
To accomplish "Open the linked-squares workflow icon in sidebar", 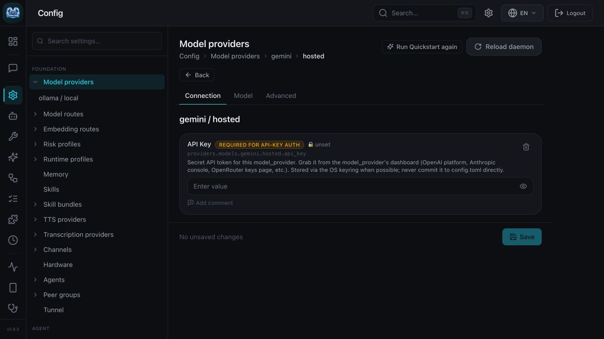I will 13,178.
